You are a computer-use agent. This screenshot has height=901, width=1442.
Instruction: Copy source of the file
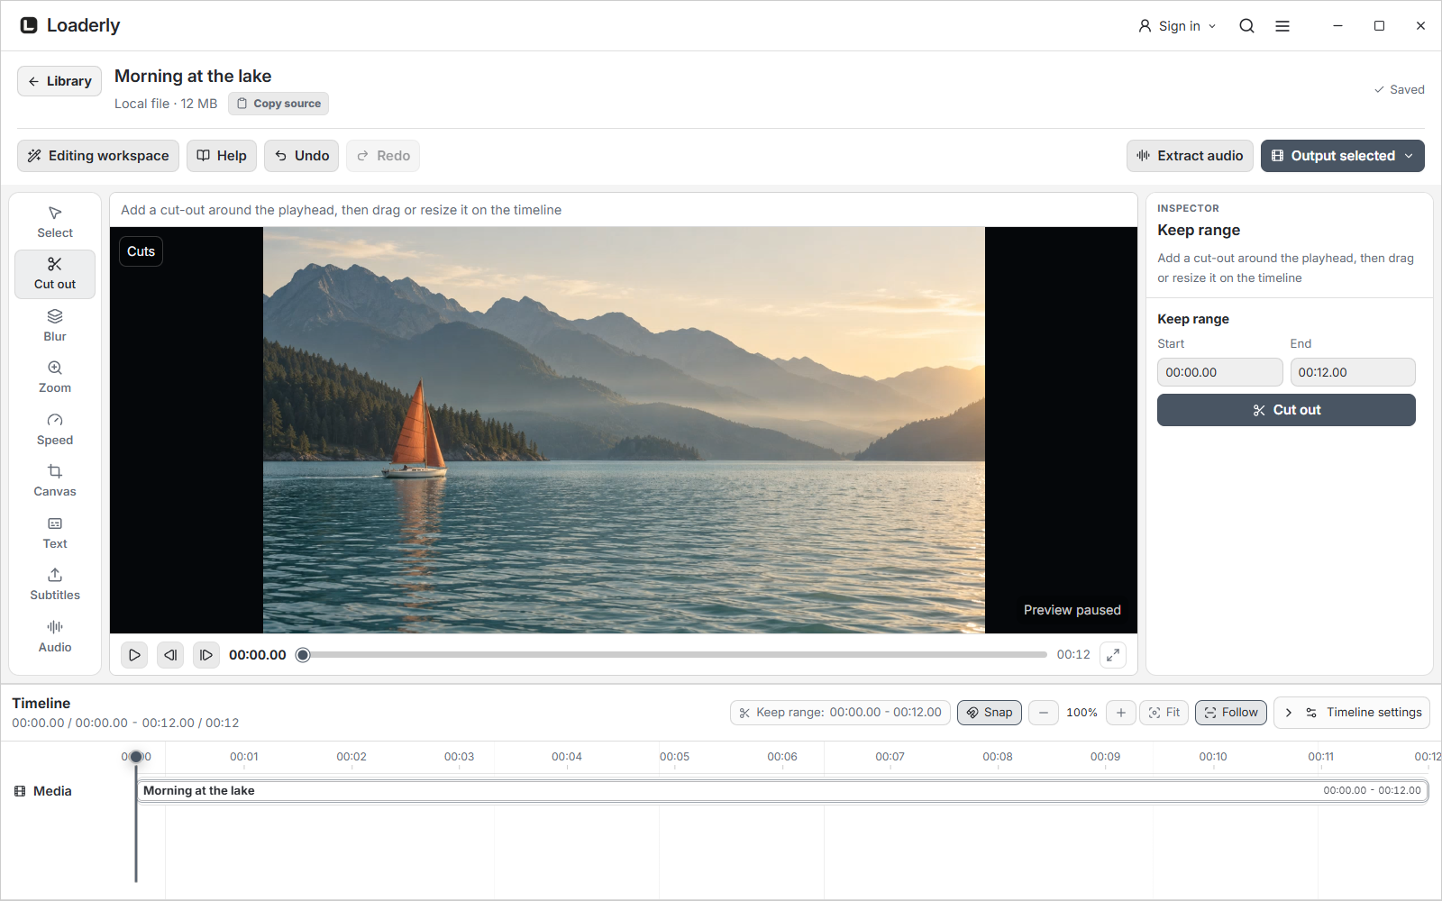click(278, 104)
